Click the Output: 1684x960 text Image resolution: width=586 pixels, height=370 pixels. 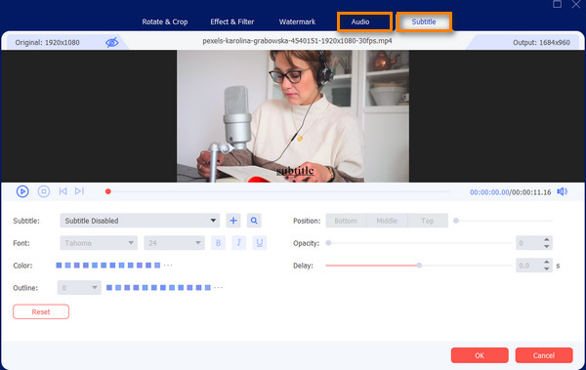click(541, 42)
